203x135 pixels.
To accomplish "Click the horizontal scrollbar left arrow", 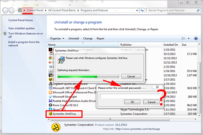I will click(x=49, y=119).
